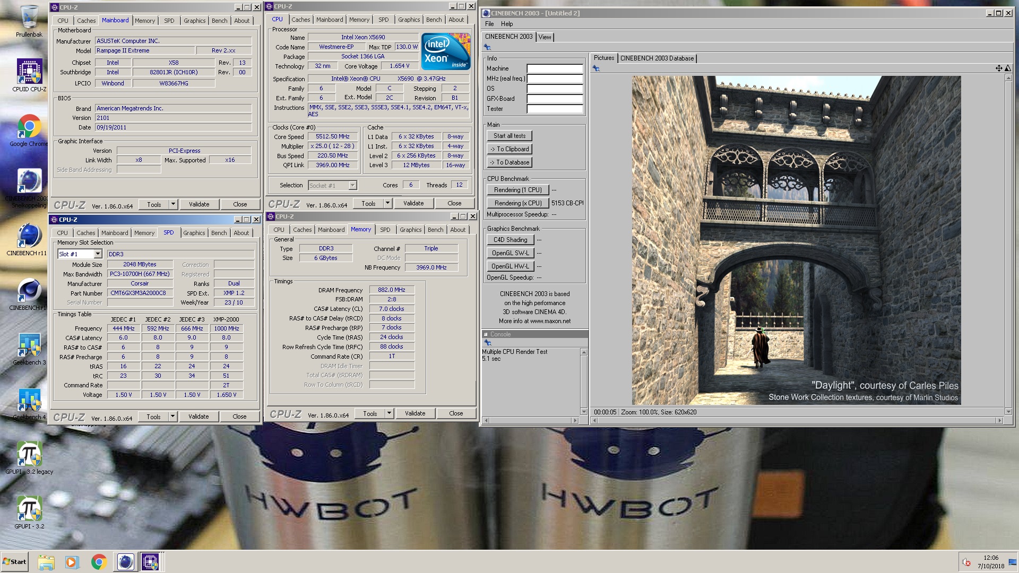The image size is (1019, 573).
Task: Open Google Chrome desktop shortcut
Action: 29,131
